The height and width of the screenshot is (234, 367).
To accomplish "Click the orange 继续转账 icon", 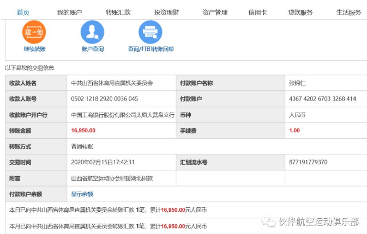I will (34, 32).
